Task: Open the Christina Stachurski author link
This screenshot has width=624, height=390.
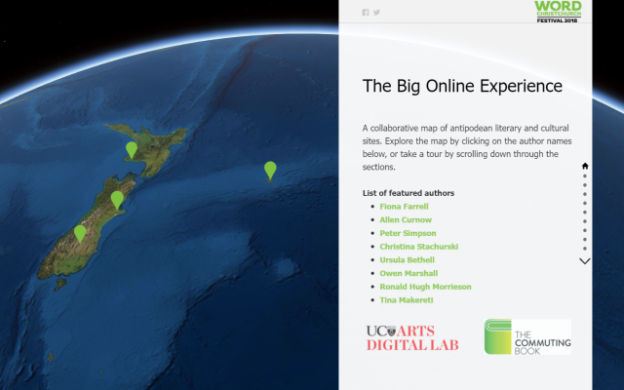Action: 418,247
